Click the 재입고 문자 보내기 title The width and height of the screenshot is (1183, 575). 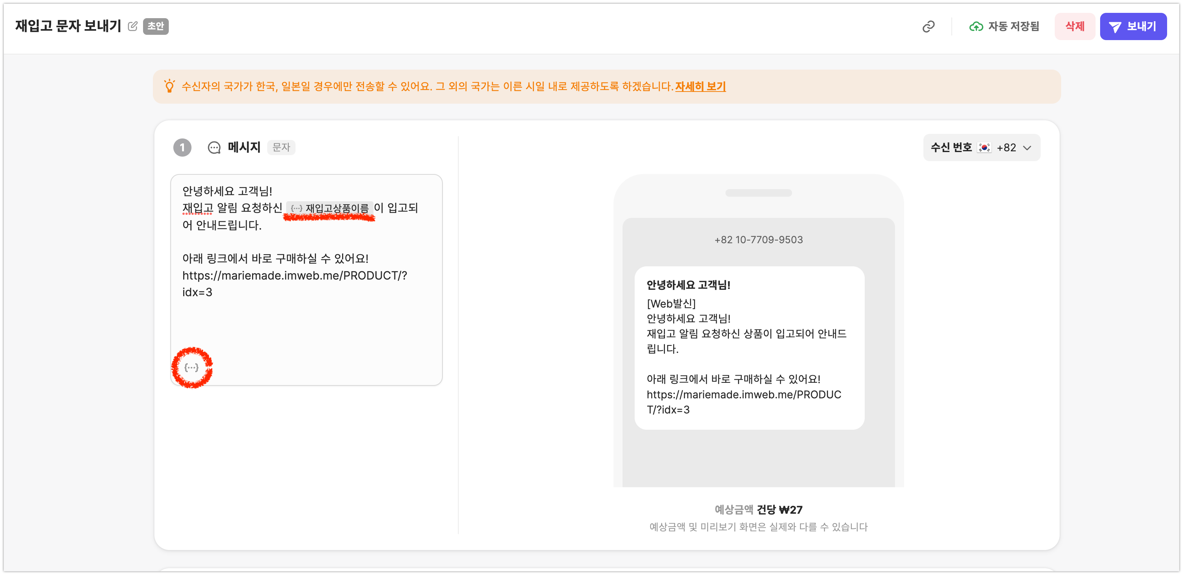click(x=68, y=26)
